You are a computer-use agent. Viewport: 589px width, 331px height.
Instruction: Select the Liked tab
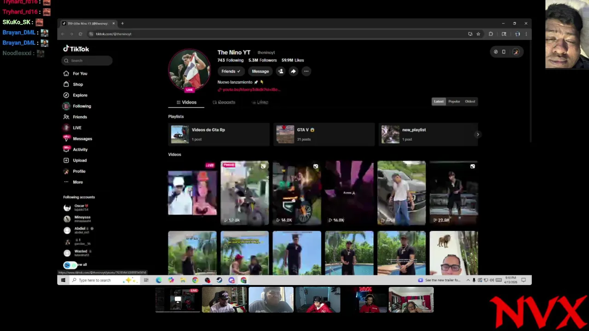pos(260,103)
